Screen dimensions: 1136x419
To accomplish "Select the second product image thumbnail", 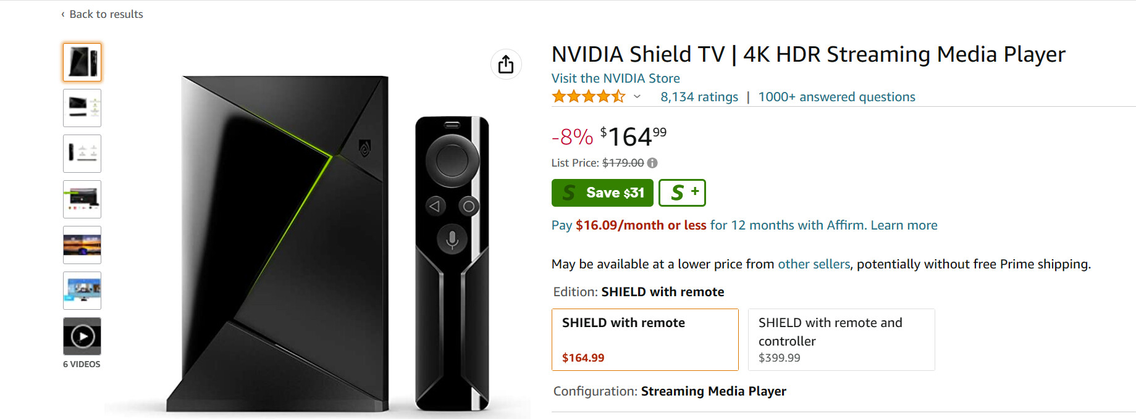I will click(x=82, y=108).
